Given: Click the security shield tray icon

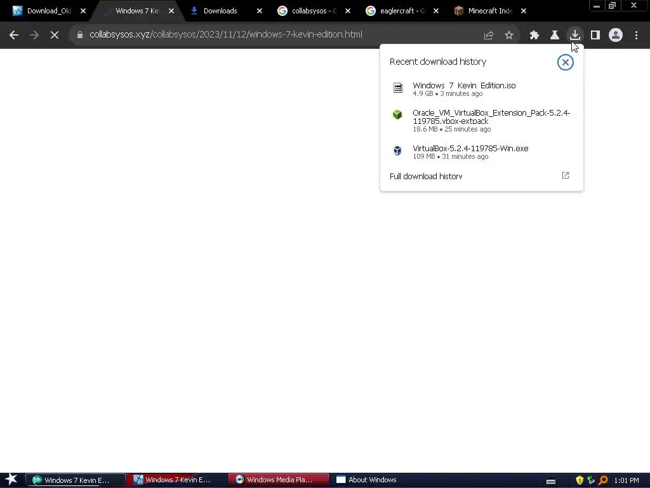Looking at the screenshot, I should tap(580, 480).
